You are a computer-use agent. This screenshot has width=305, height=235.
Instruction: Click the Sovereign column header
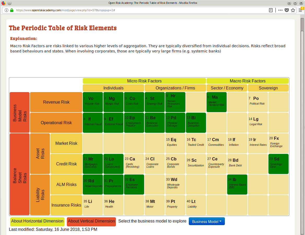(x=268, y=88)
